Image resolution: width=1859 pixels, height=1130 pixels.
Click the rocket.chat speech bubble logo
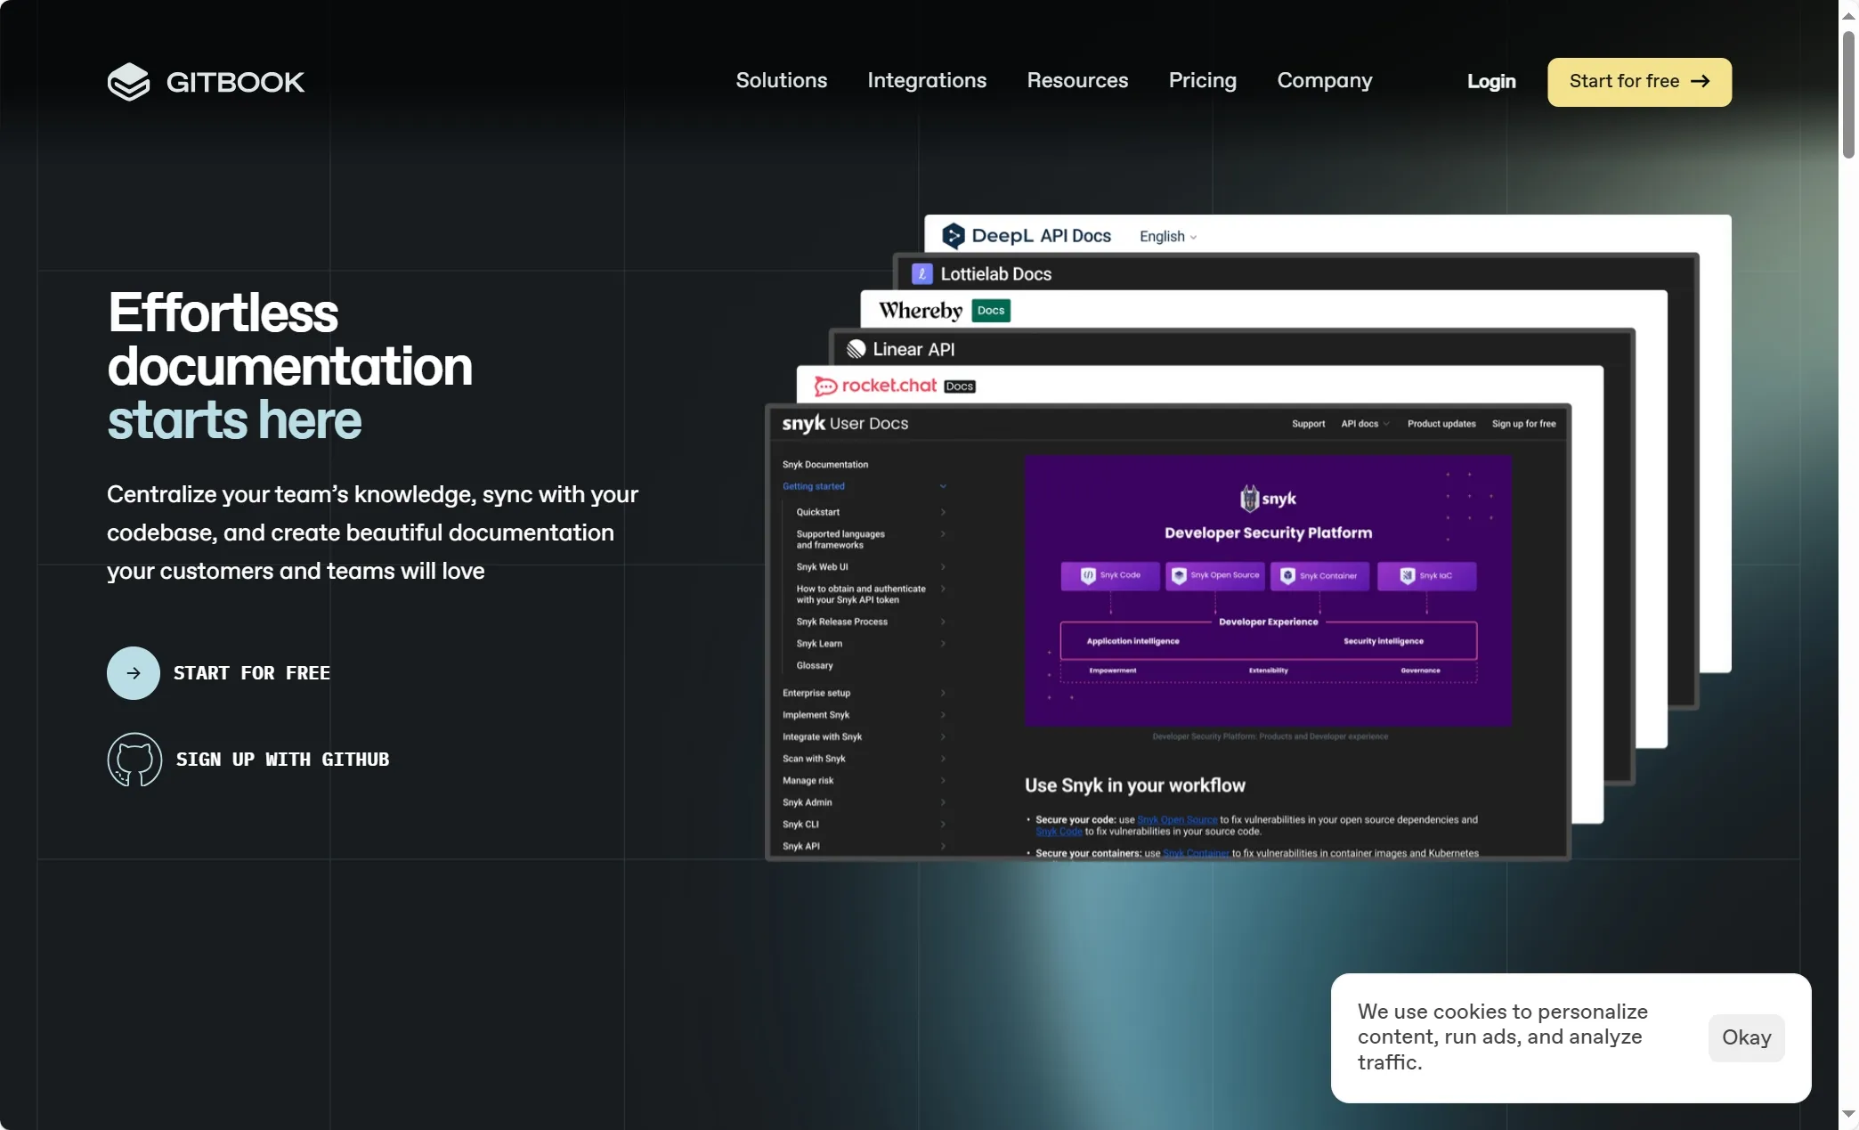825,386
